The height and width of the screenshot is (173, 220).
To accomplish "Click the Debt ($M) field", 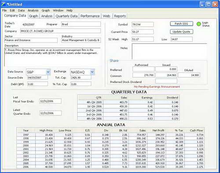I will (x=37, y=84).
